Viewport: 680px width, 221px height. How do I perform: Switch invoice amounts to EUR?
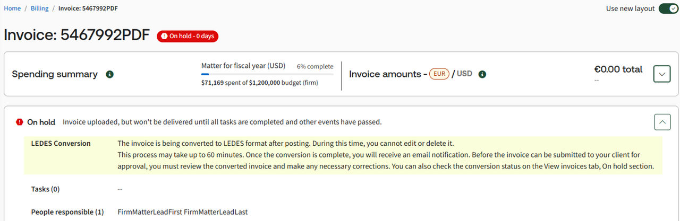[439, 74]
